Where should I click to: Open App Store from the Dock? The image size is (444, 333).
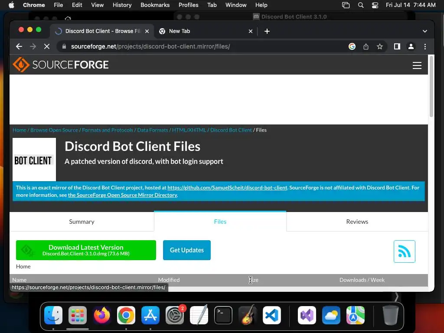tap(150, 315)
